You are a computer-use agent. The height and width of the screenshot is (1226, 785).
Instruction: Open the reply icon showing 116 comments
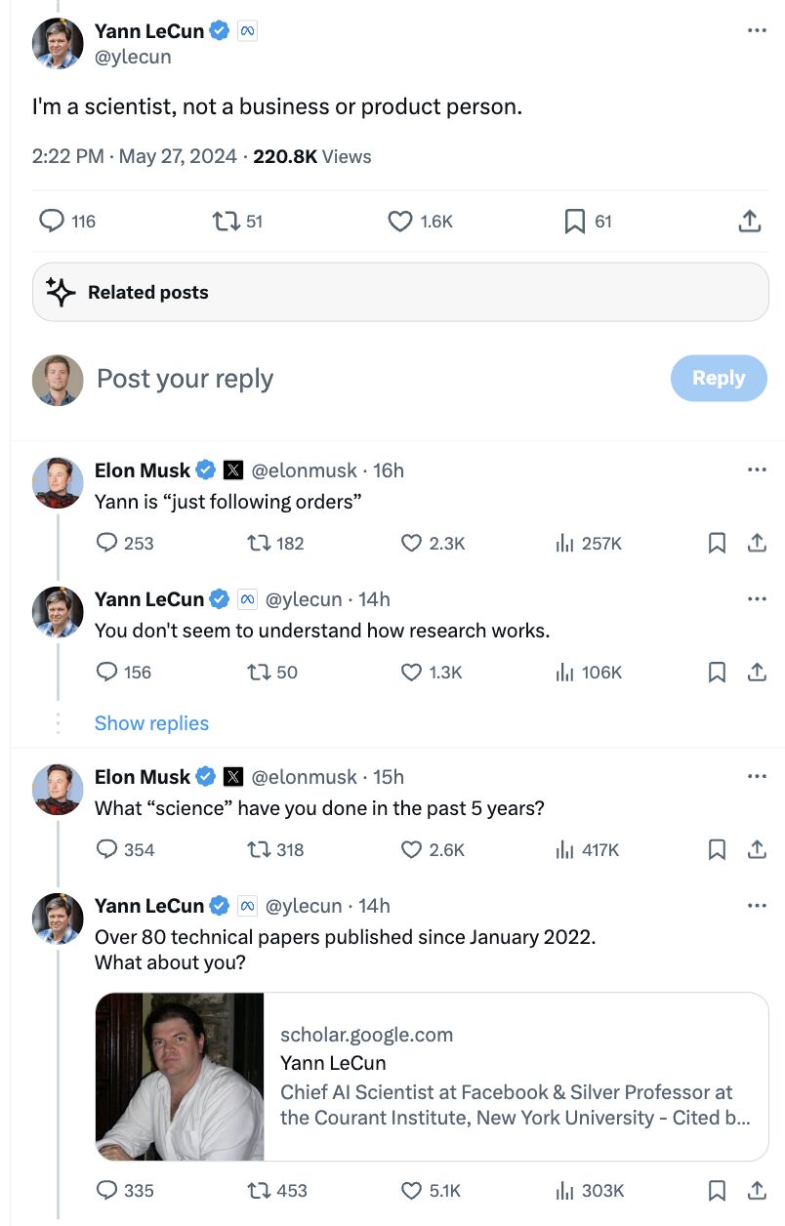(x=51, y=222)
